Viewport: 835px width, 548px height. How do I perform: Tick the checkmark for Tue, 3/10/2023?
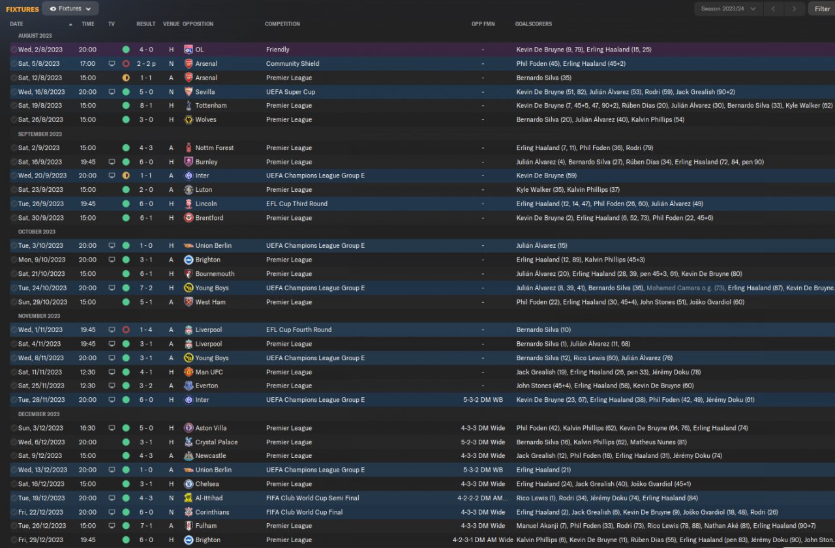(x=14, y=246)
